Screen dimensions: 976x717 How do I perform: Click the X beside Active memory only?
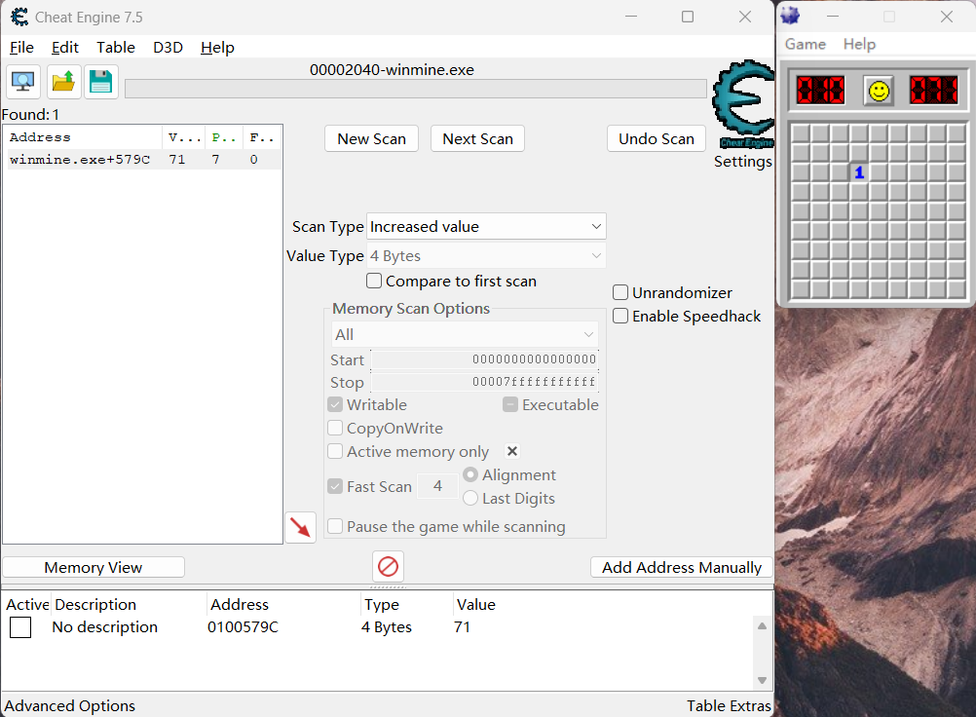(x=512, y=451)
